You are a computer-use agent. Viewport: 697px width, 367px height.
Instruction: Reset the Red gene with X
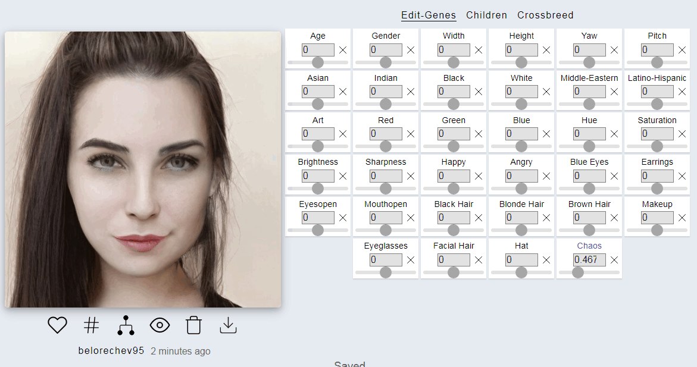coord(411,134)
